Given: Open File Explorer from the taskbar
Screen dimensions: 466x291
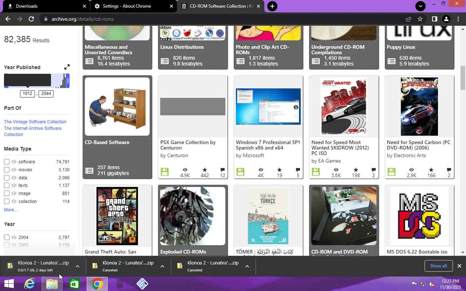Looking at the screenshot, I should 52,284.
